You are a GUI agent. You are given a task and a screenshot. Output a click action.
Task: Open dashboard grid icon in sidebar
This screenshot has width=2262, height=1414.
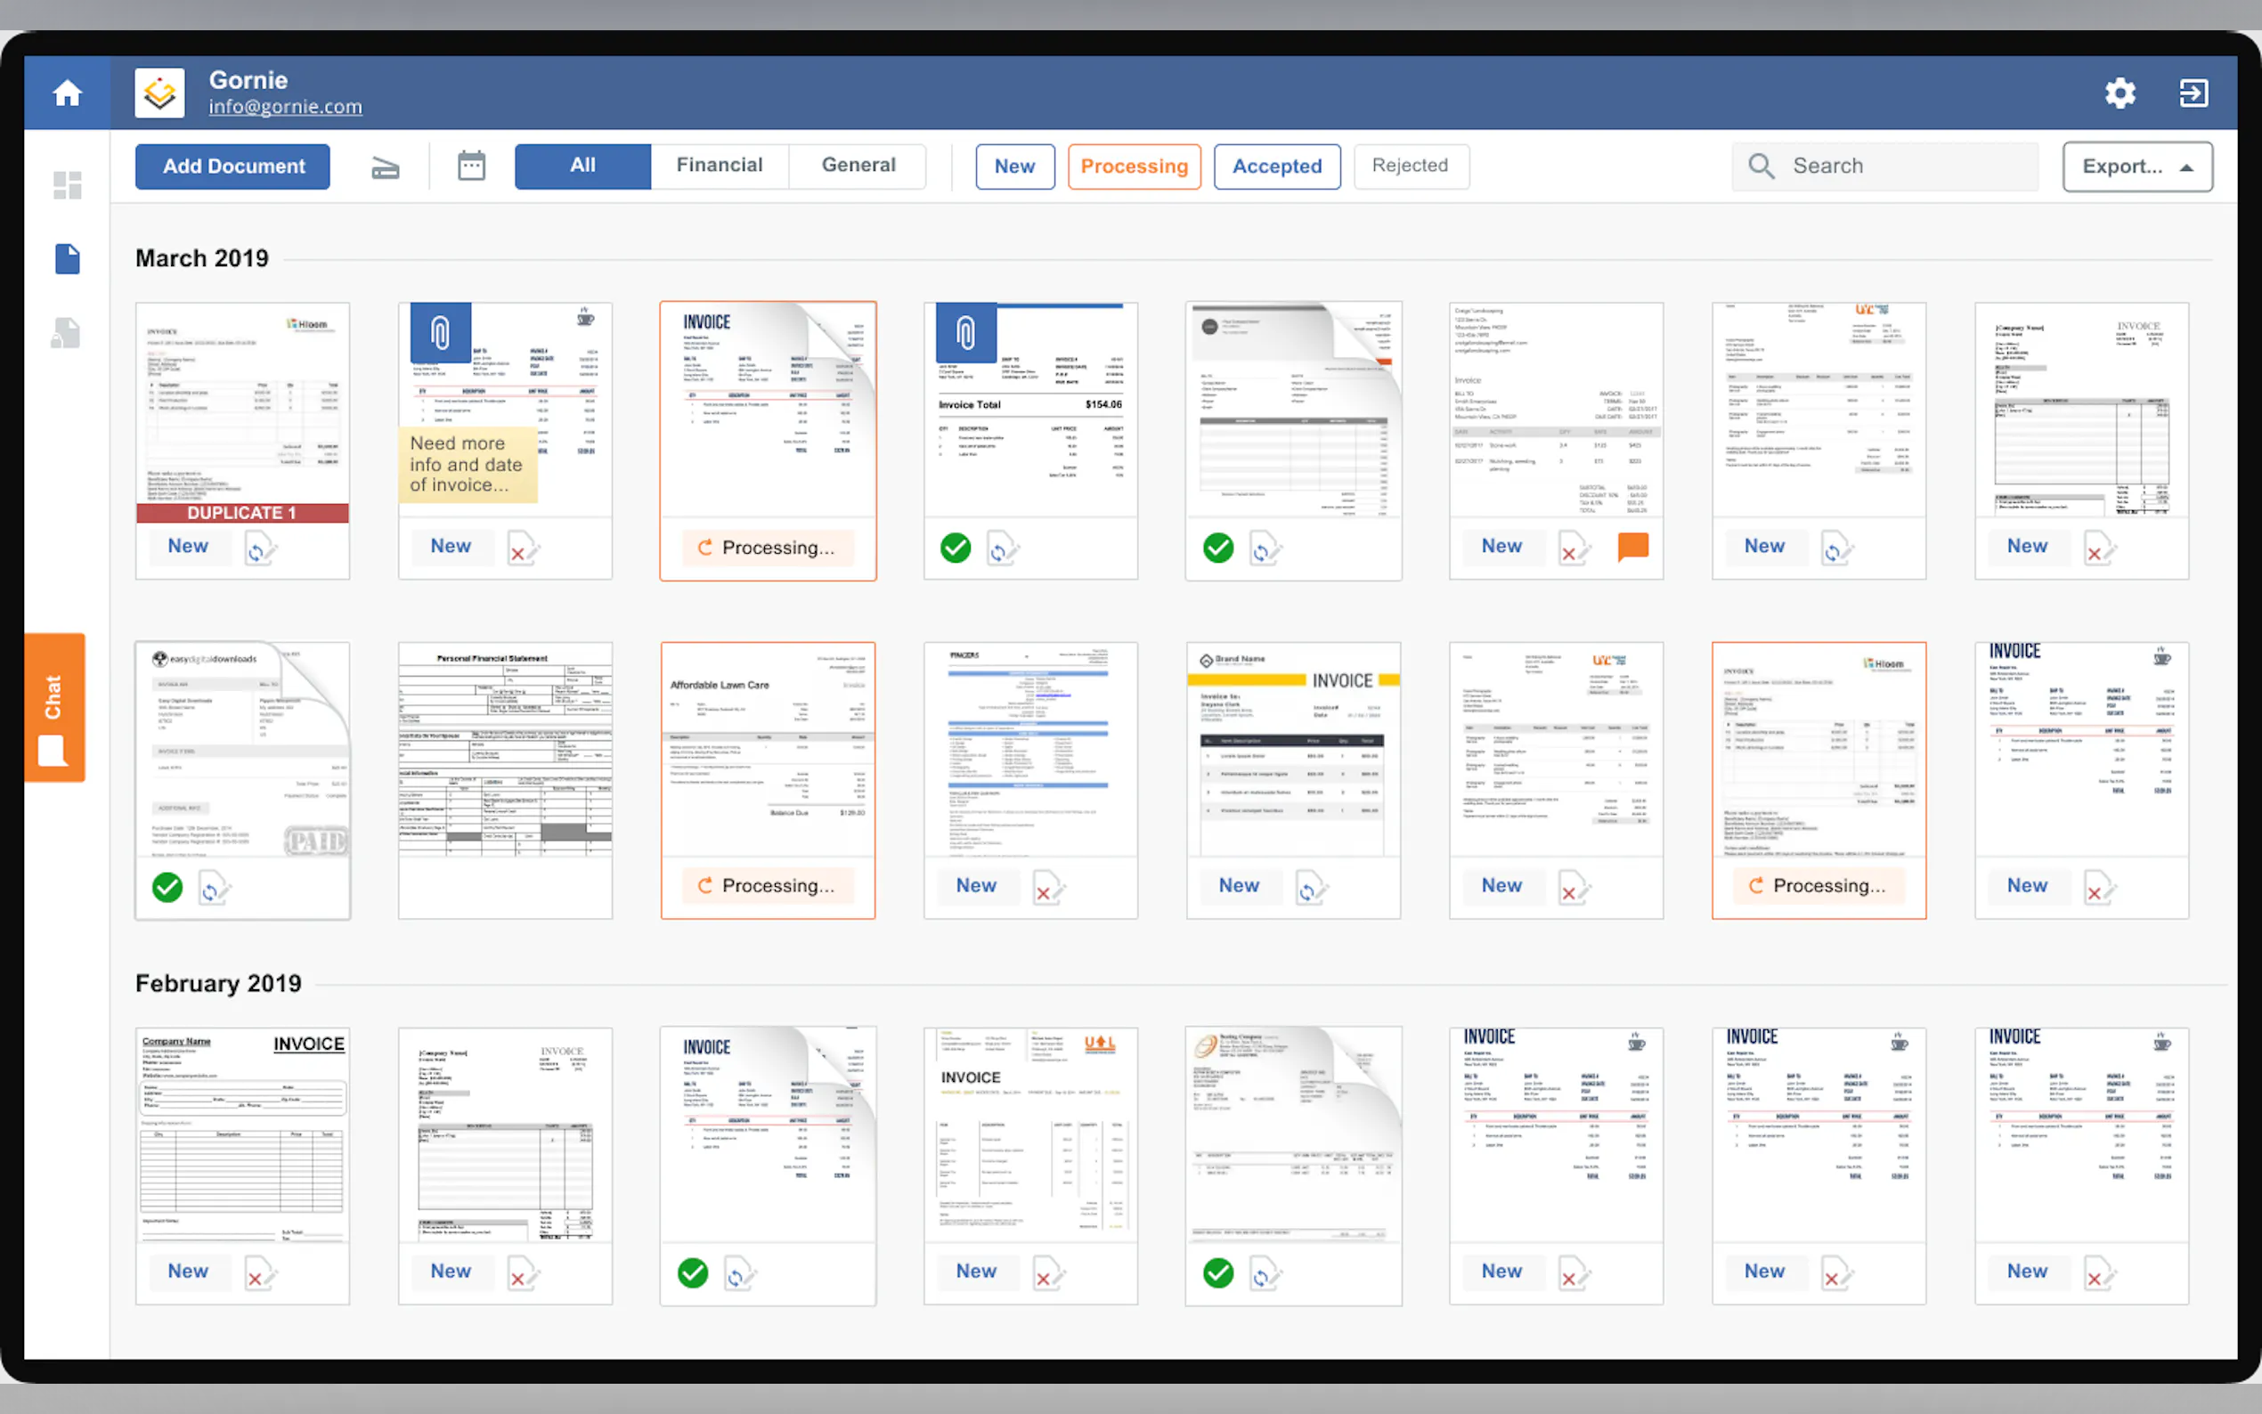(x=67, y=185)
